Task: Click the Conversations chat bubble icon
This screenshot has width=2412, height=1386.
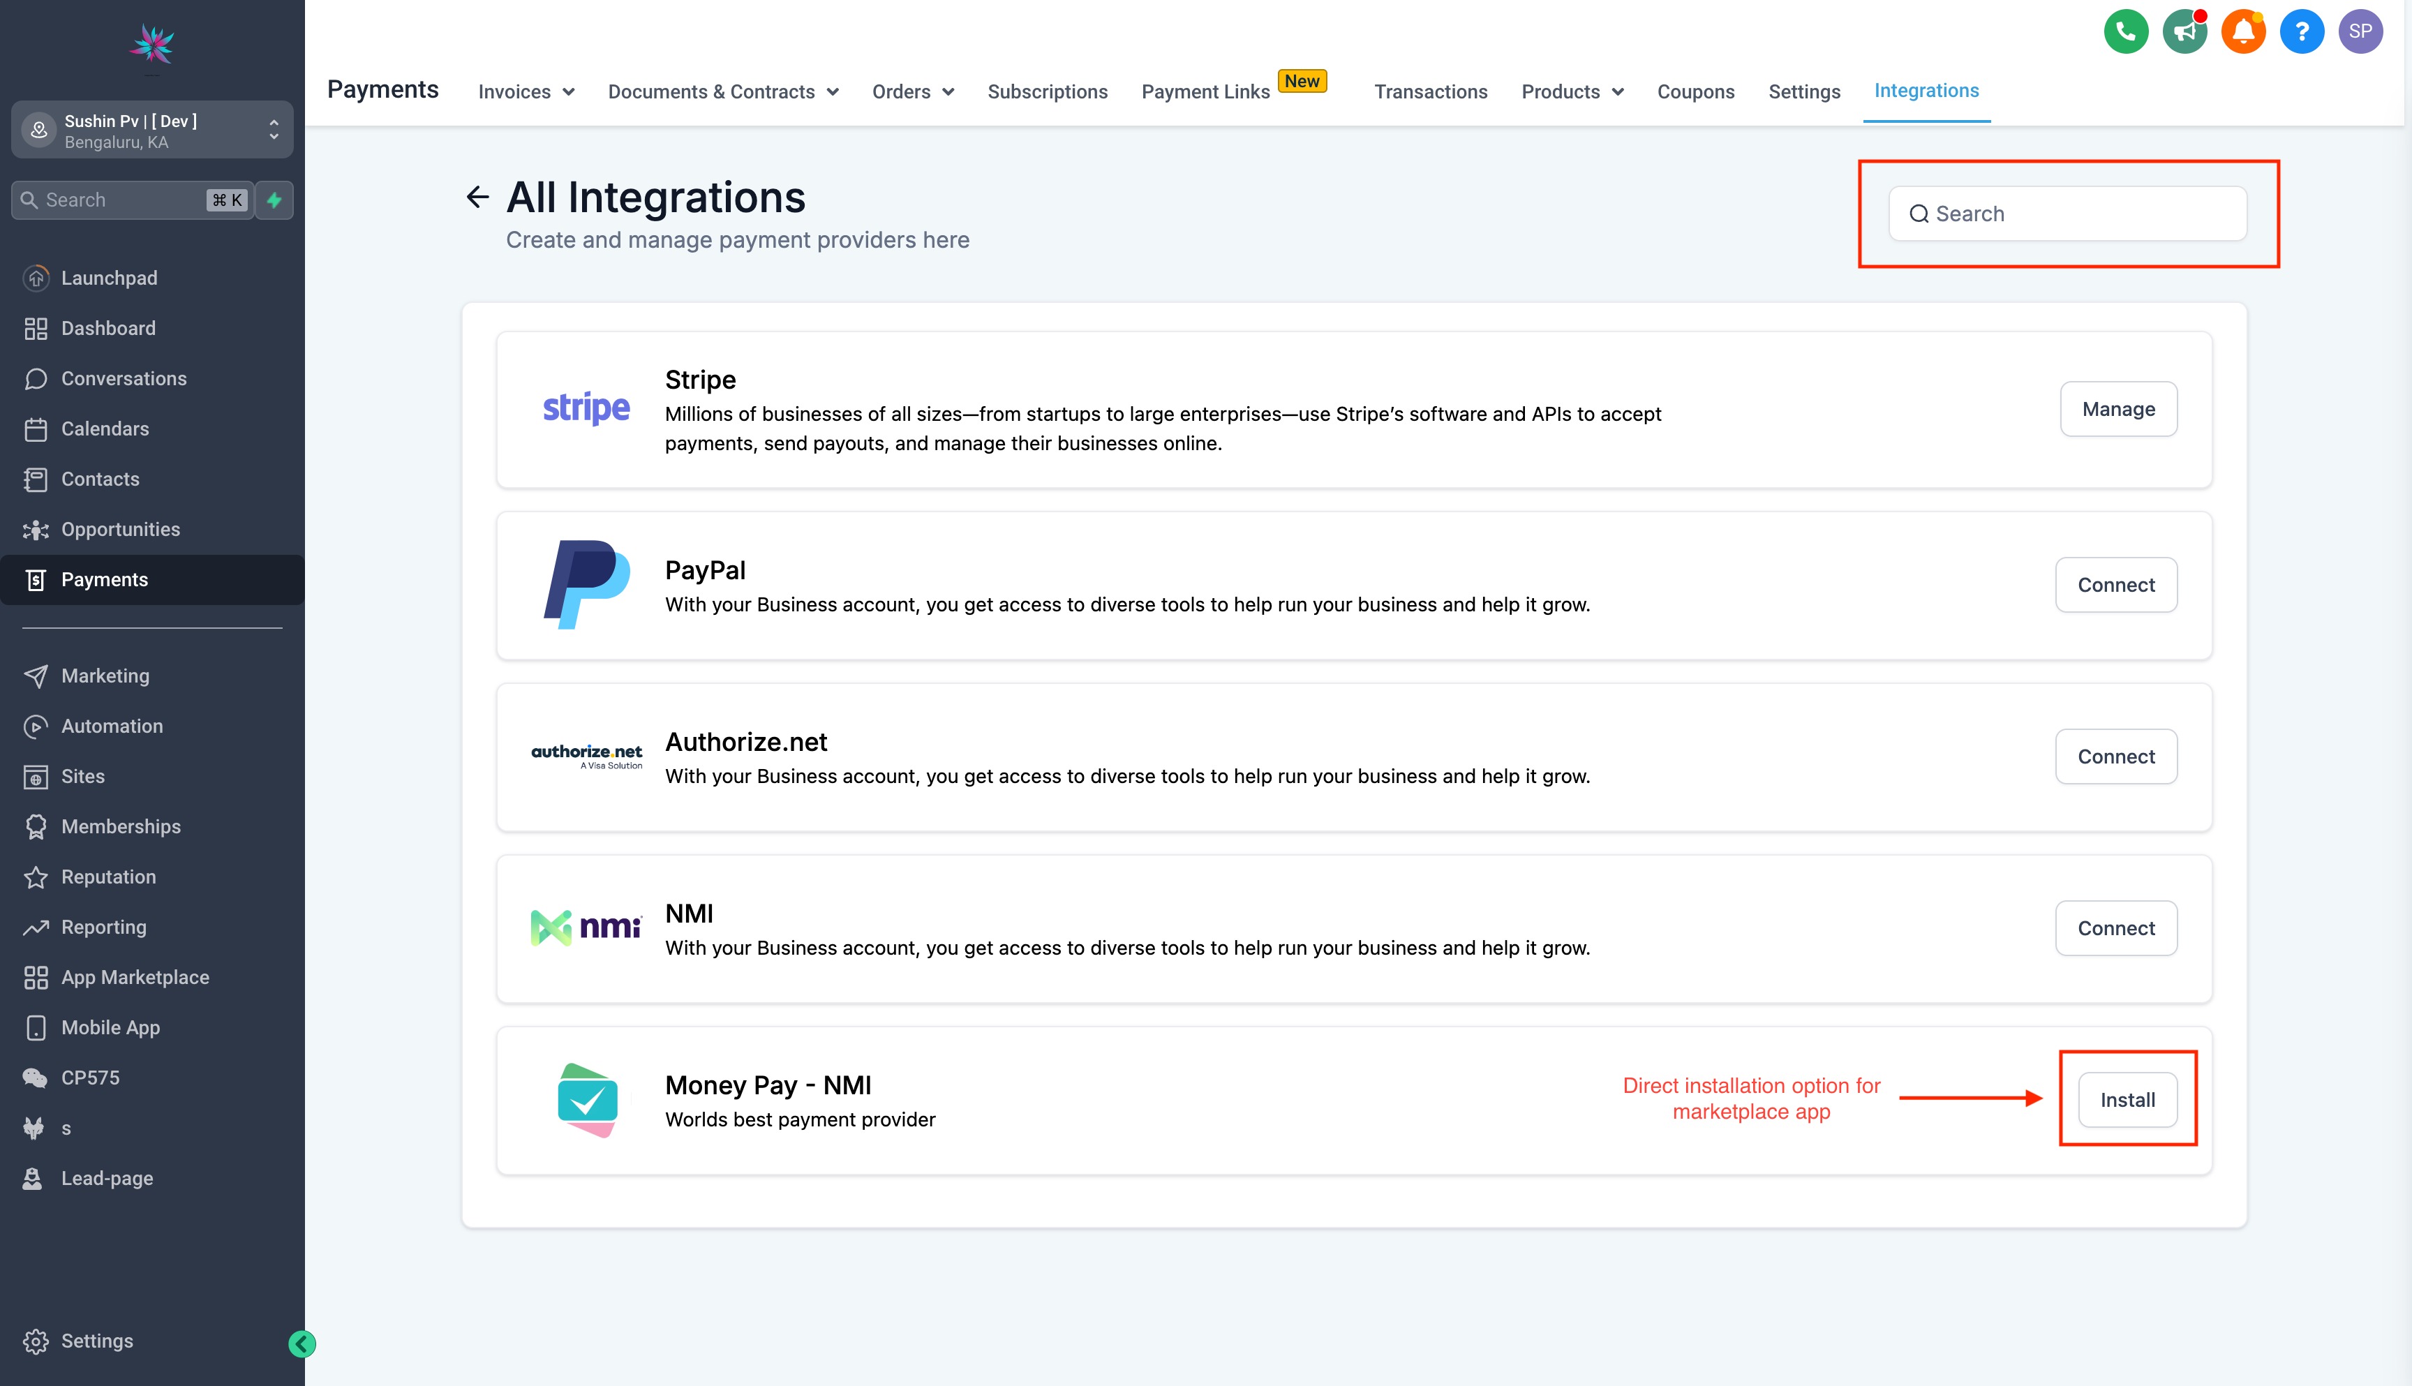Action: pyautogui.click(x=35, y=379)
